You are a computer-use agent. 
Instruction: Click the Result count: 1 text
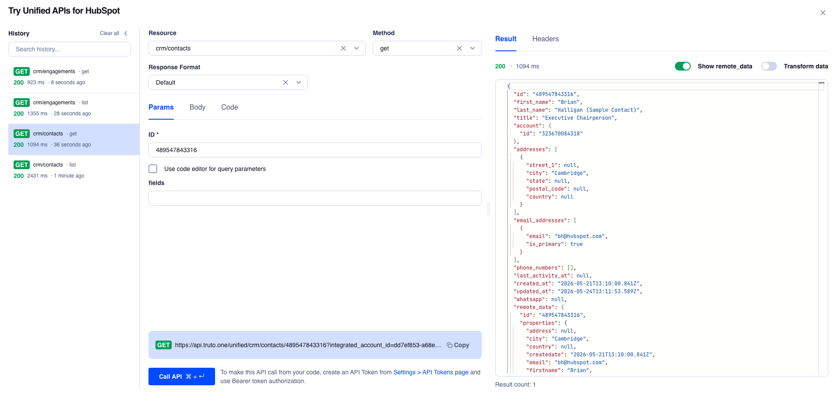516,384
